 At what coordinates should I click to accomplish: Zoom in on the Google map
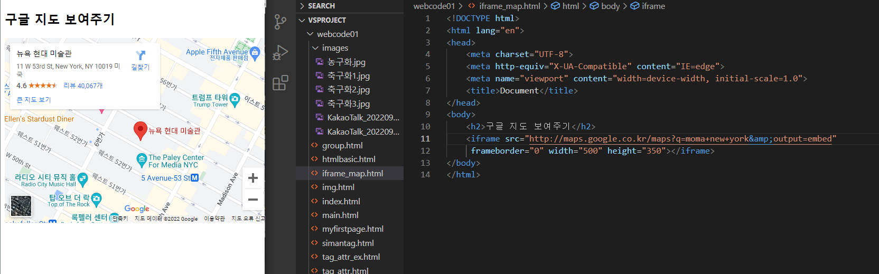[253, 178]
